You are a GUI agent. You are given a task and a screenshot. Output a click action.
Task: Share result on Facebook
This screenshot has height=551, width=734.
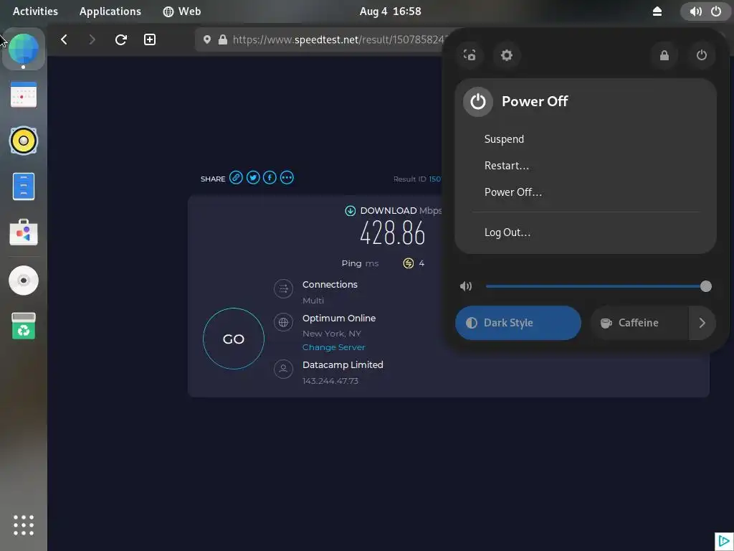[270, 178]
